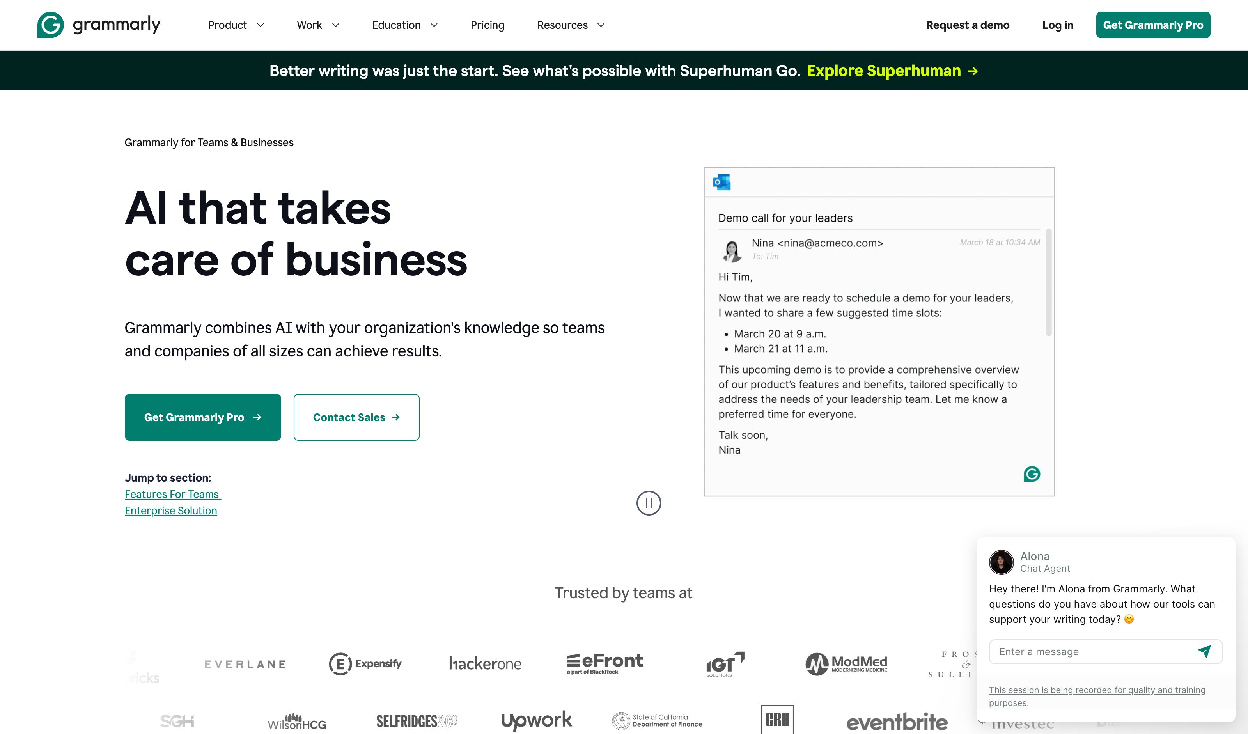Click the send message paper plane icon
The image size is (1248, 734).
pyautogui.click(x=1204, y=651)
